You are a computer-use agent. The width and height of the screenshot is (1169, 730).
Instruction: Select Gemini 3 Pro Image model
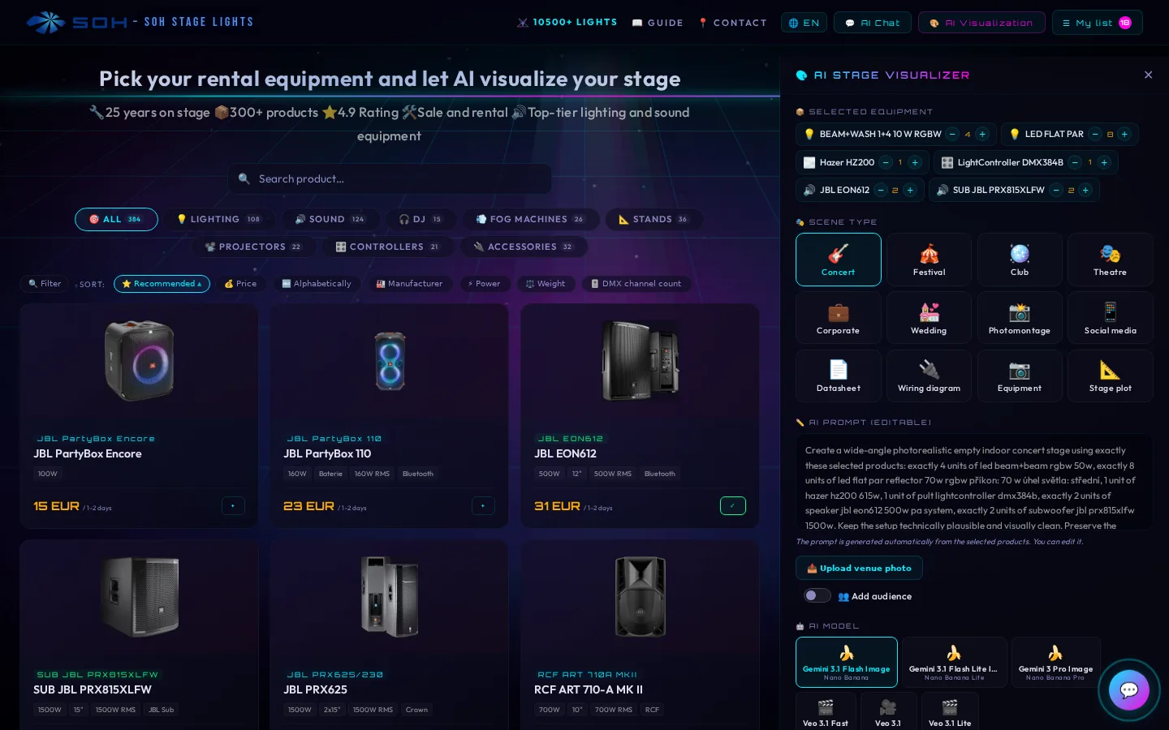1055,662
